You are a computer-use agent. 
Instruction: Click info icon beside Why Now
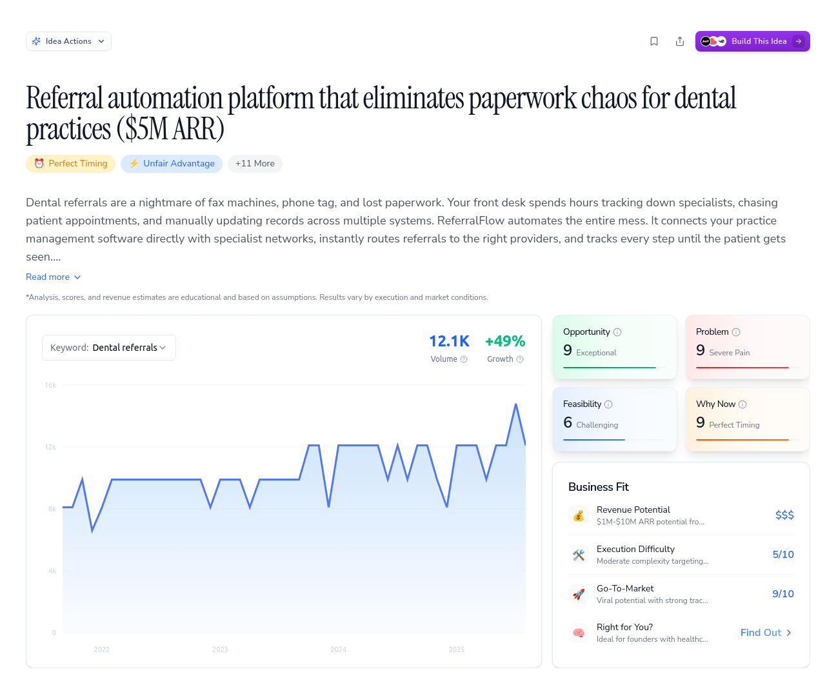(742, 404)
